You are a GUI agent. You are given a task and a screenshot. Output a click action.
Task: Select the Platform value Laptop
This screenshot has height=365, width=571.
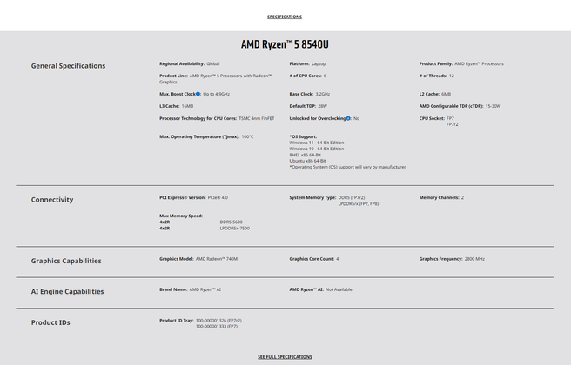point(319,63)
